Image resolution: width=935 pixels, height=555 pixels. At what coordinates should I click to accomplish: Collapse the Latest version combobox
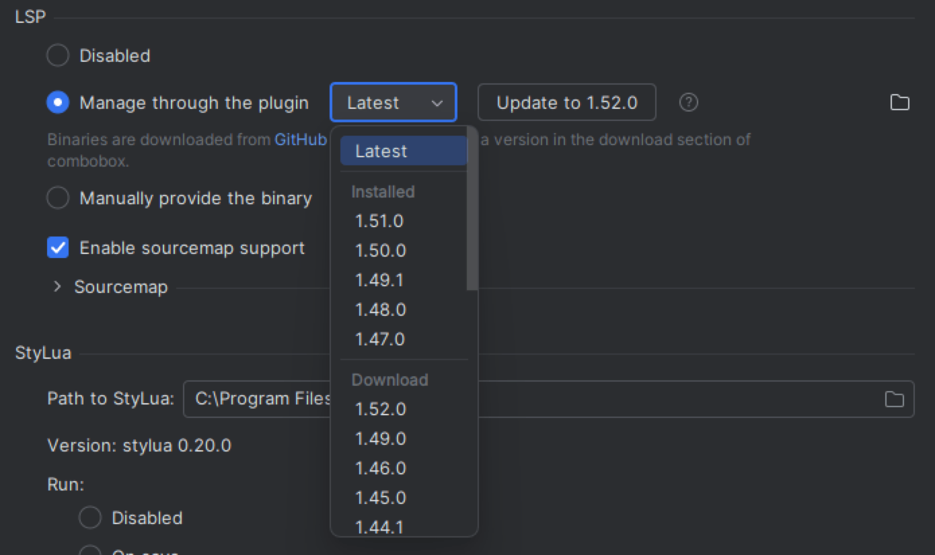click(394, 103)
